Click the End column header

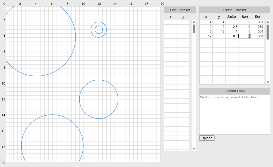click(258, 17)
